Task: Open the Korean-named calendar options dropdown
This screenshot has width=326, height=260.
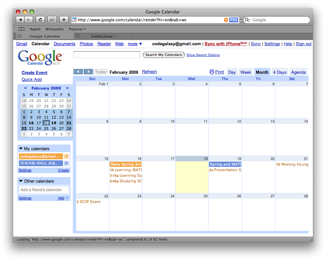Action: (66, 163)
